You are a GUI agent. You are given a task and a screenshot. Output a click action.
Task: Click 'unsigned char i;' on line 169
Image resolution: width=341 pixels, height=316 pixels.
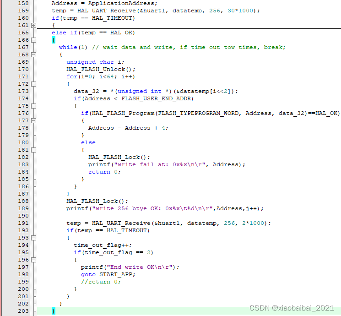95,62
